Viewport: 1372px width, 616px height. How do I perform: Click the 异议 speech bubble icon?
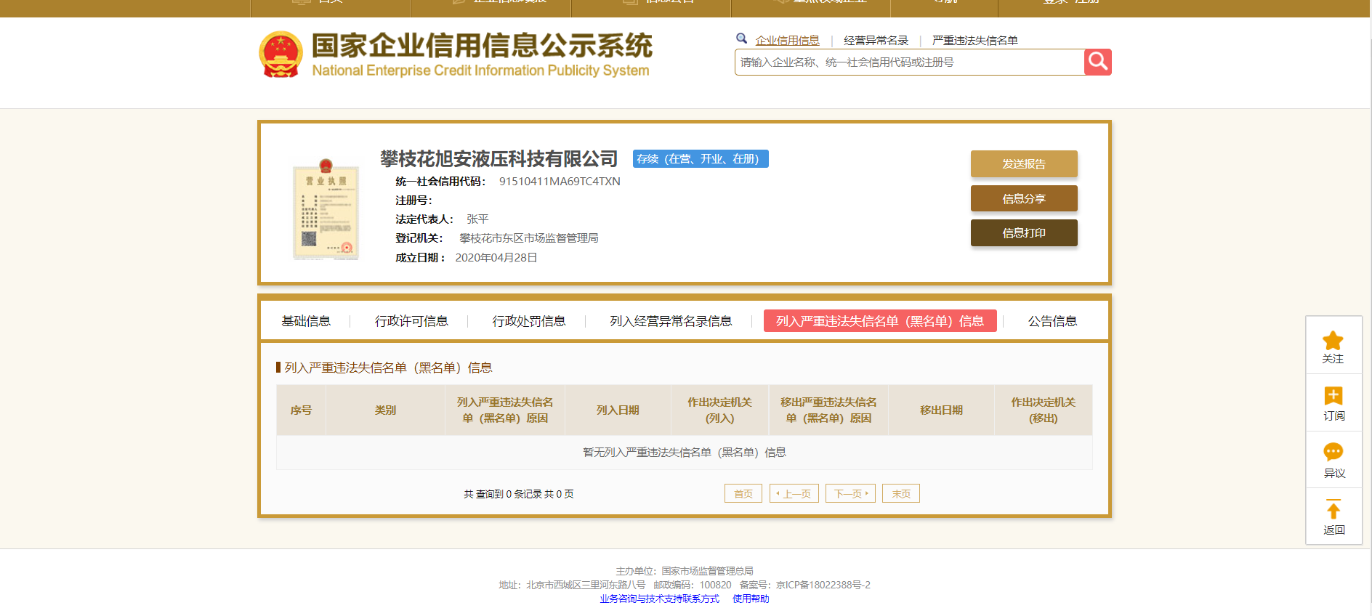click(x=1333, y=453)
